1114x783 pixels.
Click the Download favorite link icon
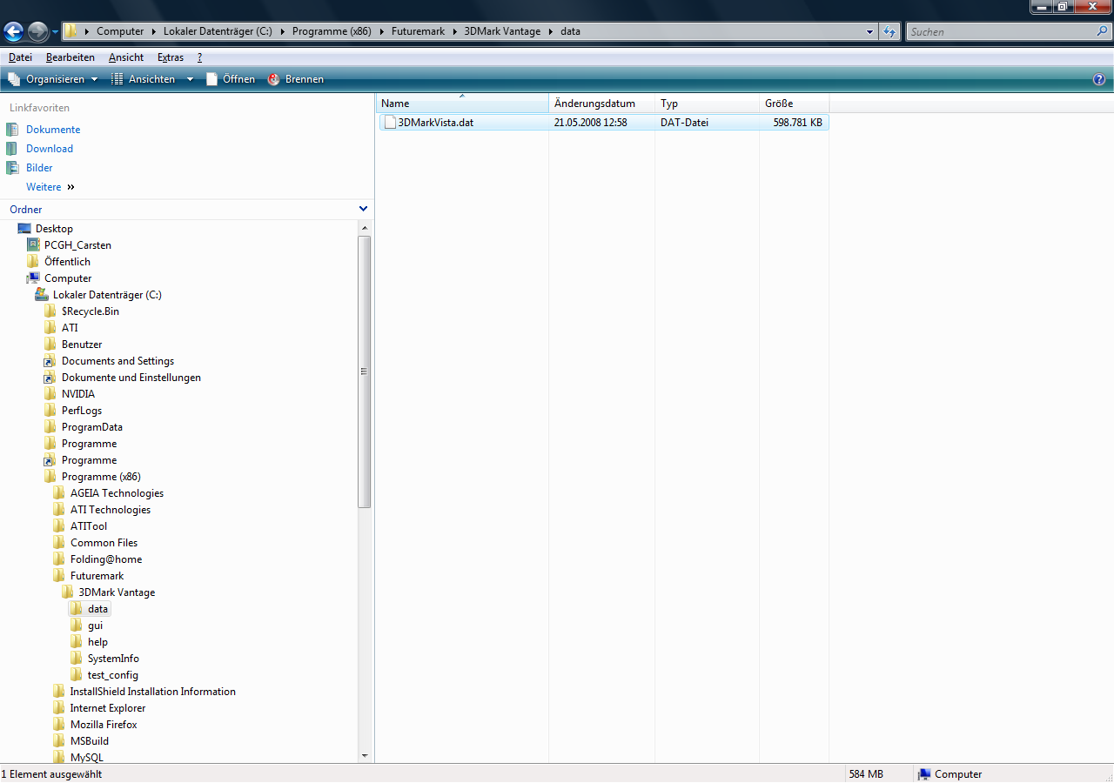click(x=12, y=149)
